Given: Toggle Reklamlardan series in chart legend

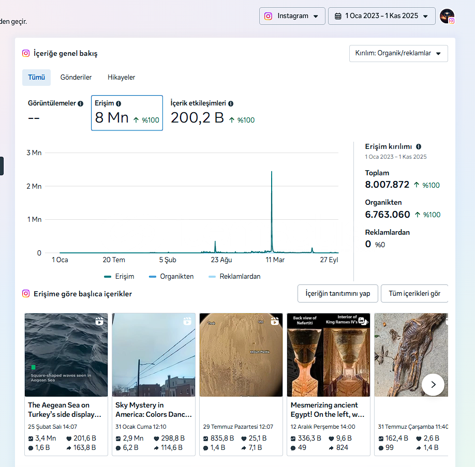Looking at the screenshot, I should click(x=234, y=277).
